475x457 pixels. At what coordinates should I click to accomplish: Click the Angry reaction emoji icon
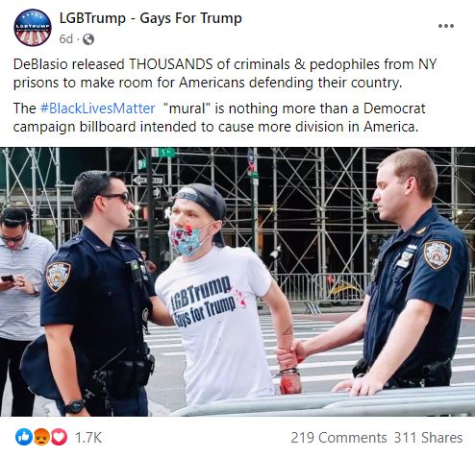click(x=41, y=437)
